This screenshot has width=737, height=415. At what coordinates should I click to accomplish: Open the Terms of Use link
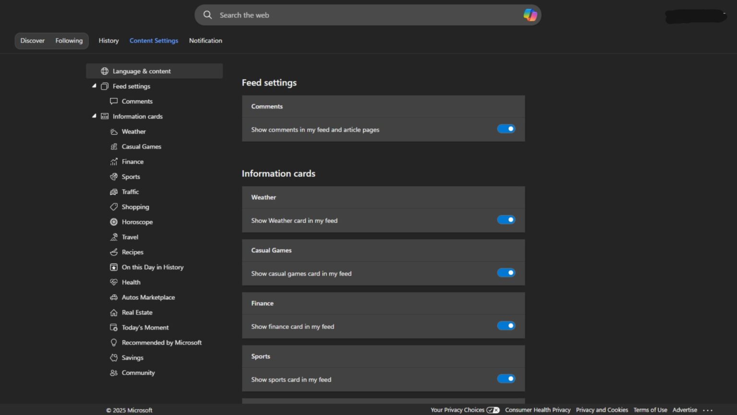pos(650,410)
